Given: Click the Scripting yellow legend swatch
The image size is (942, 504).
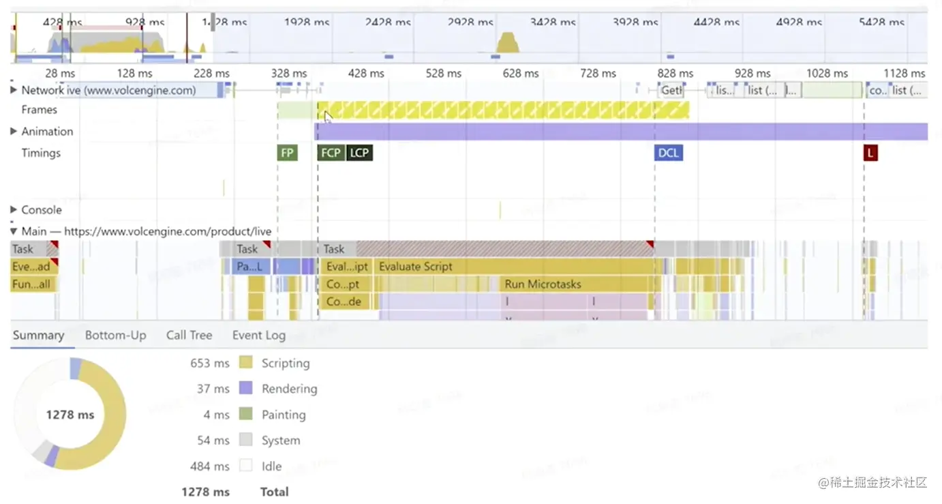Looking at the screenshot, I should 246,363.
